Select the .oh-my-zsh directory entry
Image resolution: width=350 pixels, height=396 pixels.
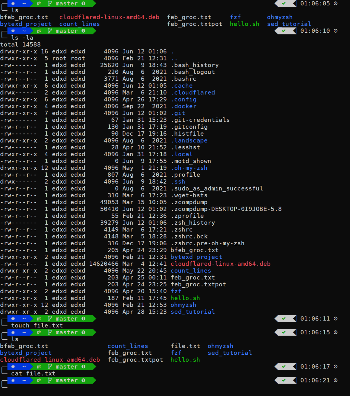(x=189, y=168)
